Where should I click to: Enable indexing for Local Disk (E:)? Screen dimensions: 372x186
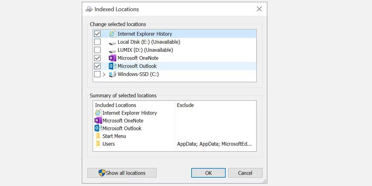click(x=97, y=42)
